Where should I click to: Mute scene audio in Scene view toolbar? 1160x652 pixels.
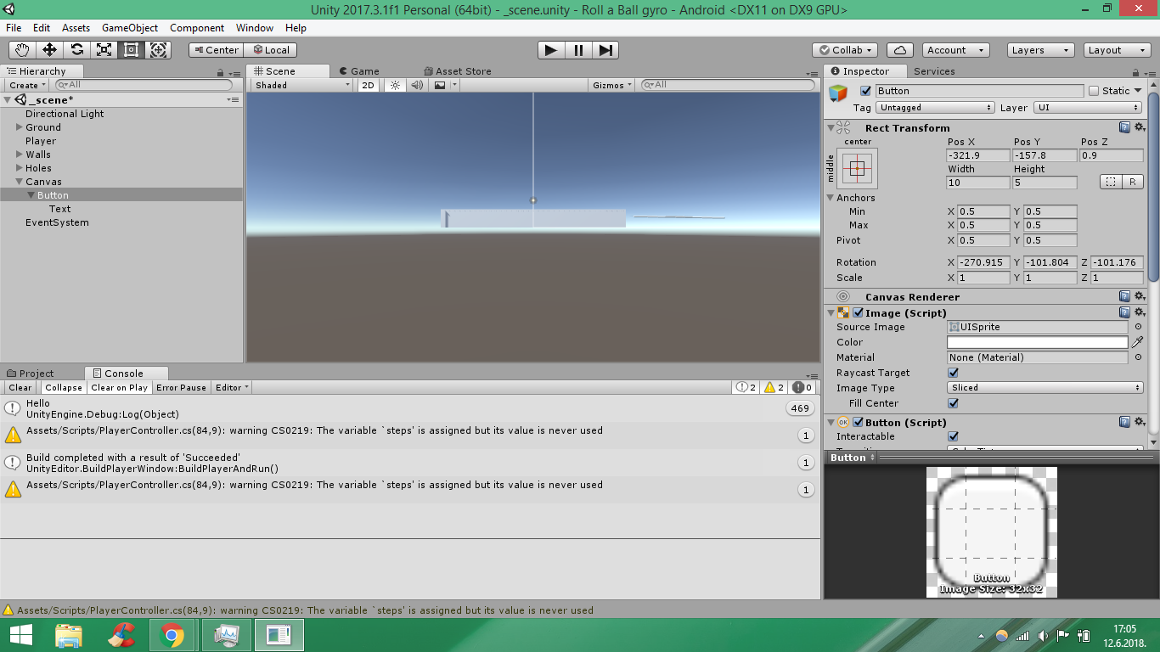[416, 85]
